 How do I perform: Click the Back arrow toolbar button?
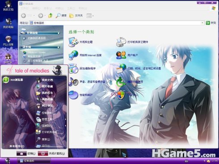pos(23,16)
